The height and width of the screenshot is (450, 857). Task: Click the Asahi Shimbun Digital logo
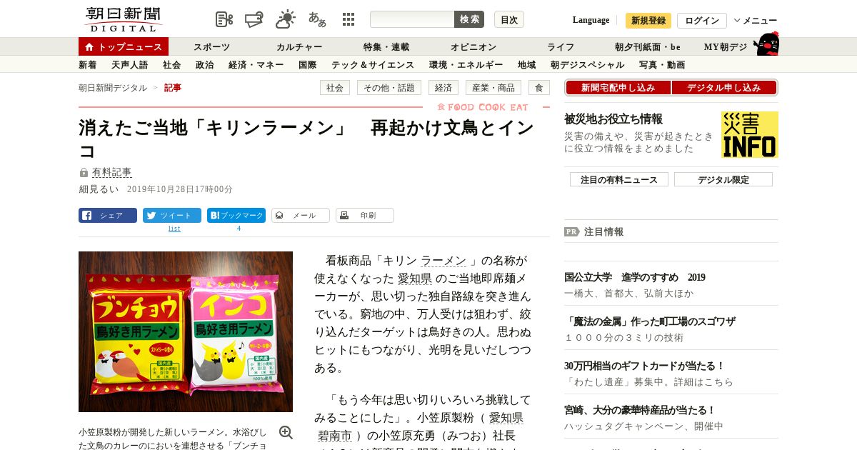pyautogui.click(x=124, y=19)
